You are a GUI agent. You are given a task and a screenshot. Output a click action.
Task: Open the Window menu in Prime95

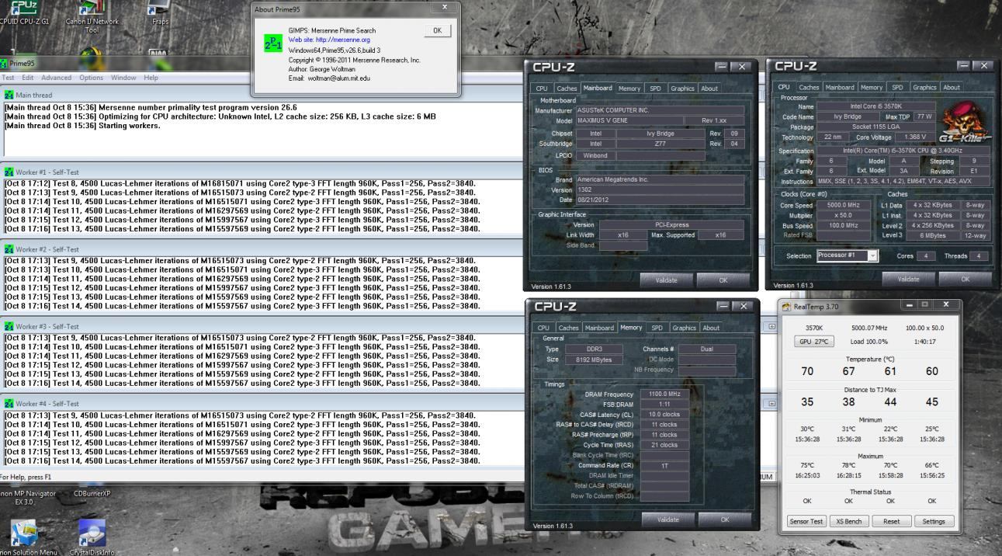[x=123, y=78]
